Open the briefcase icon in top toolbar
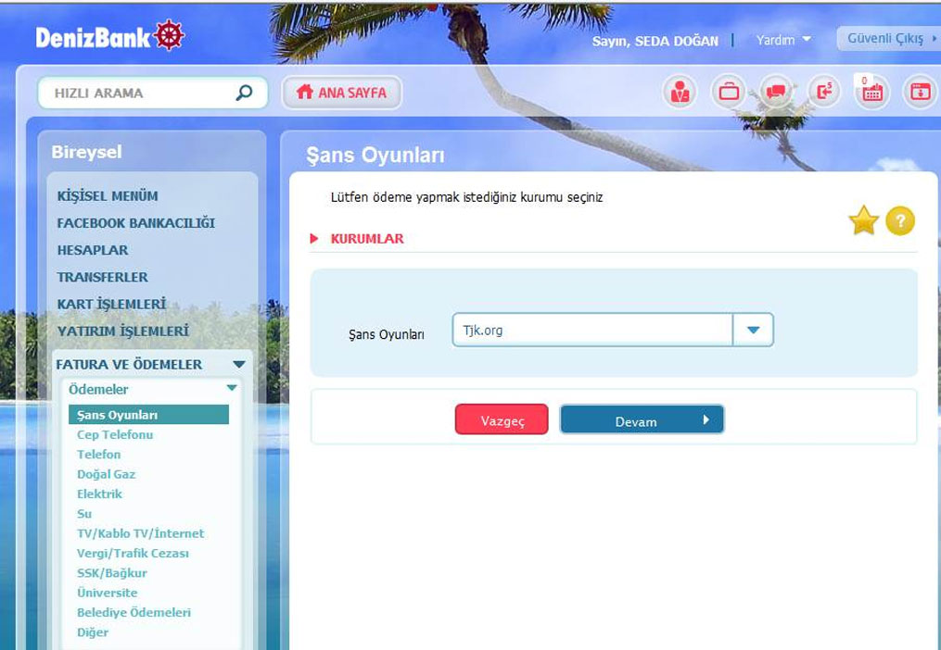941x650 pixels. pos(729,93)
